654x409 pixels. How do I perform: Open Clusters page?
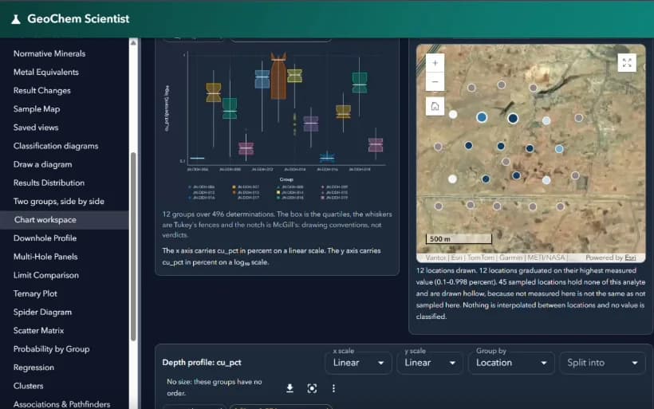(29, 386)
